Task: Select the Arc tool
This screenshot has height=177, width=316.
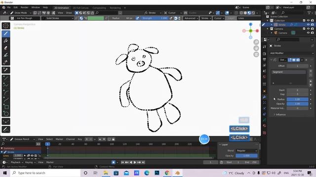Action: tap(6, 92)
